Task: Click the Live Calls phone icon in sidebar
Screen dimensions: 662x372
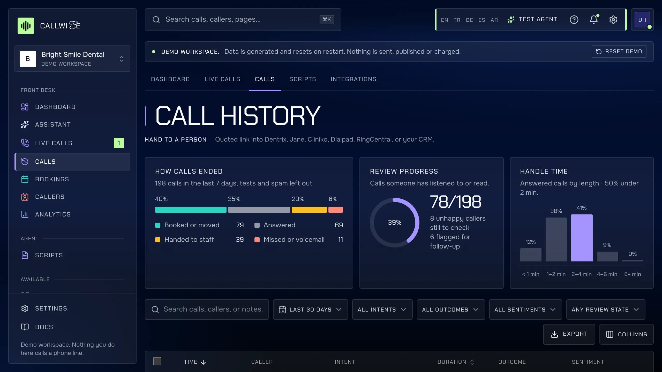Action: click(x=25, y=143)
